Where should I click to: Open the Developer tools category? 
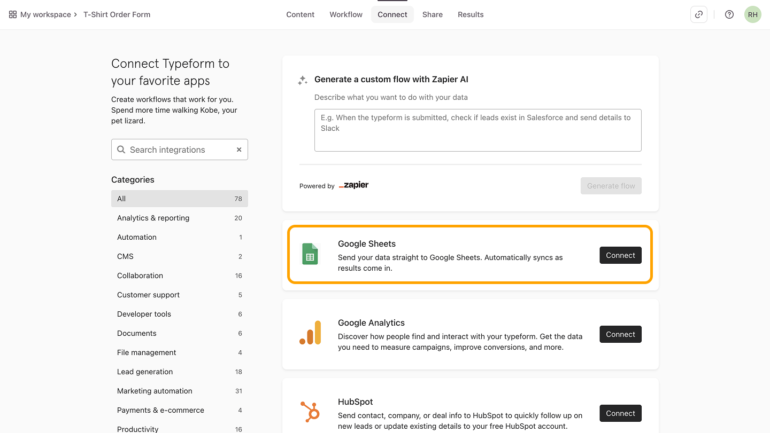[x=180, y=314]
